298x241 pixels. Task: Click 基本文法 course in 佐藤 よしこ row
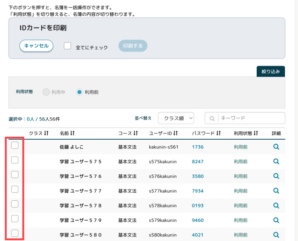[127, 147]
